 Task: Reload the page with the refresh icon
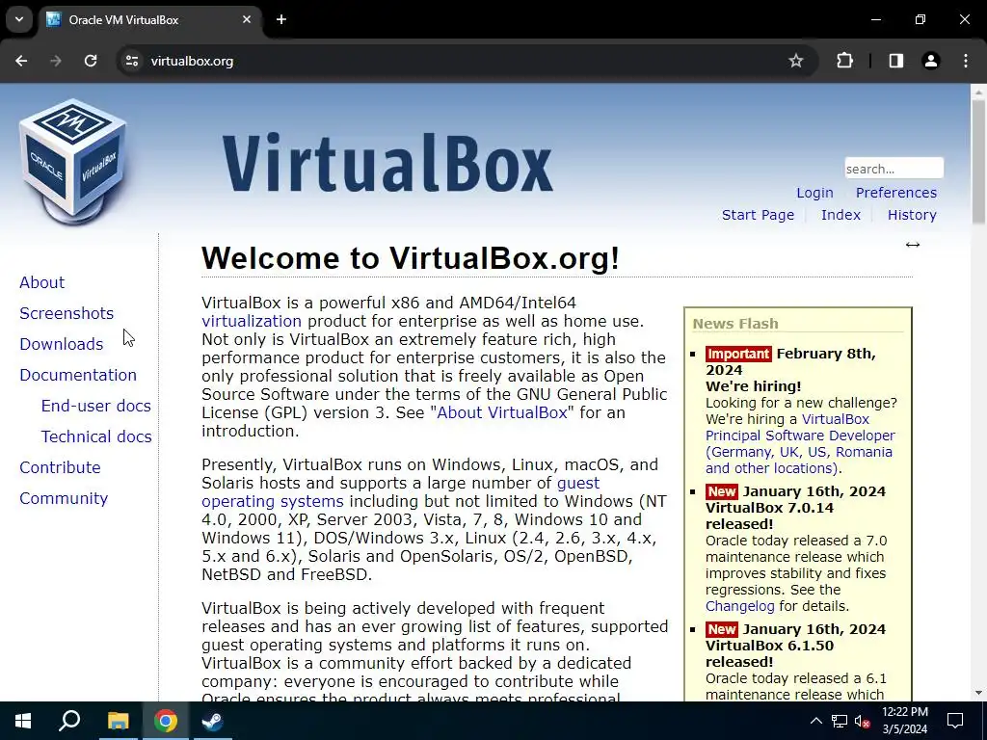click(x=91, y=61)
